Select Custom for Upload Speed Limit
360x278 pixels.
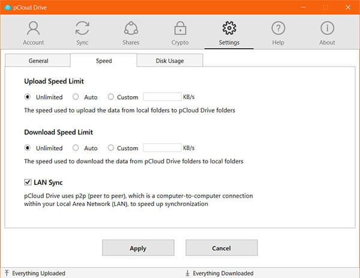click(x=110, y=97)
